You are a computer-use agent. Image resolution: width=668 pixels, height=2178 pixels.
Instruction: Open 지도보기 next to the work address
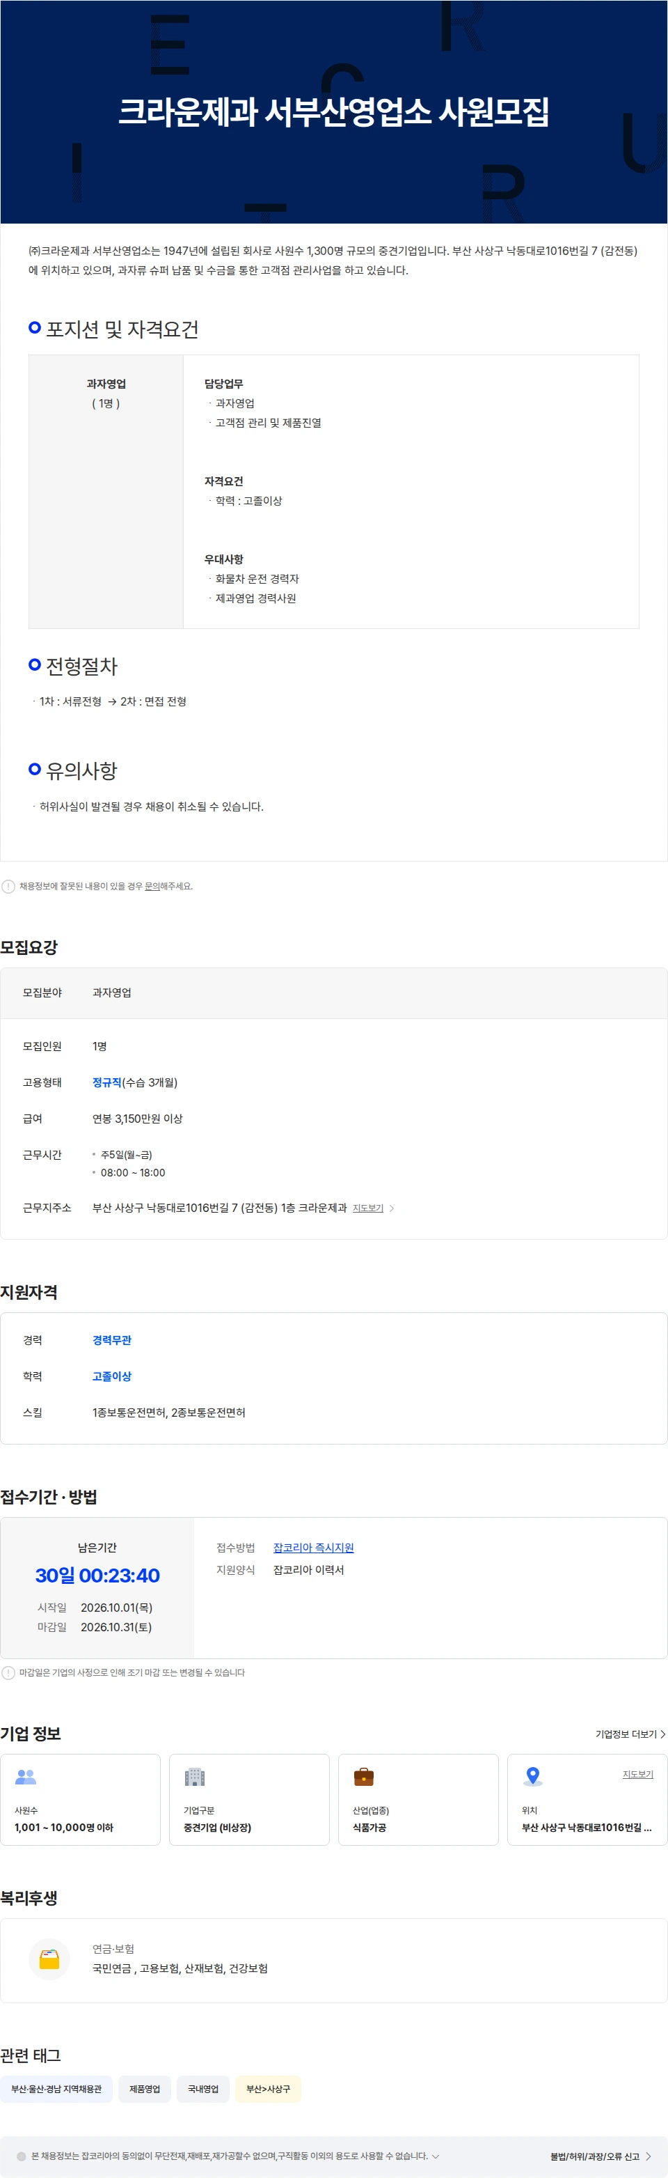[367, 1208]
